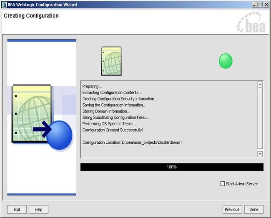
Task: Open Help for the wizard
Action: point(38,209)
